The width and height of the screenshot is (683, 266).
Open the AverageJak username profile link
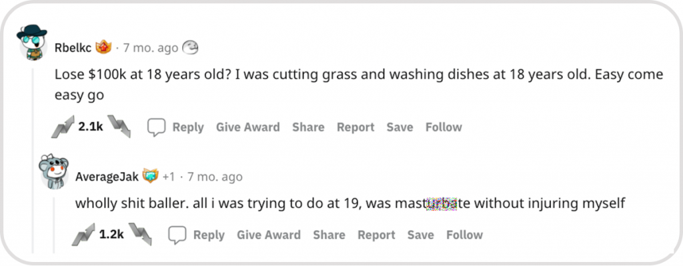(x=107, y=177)
